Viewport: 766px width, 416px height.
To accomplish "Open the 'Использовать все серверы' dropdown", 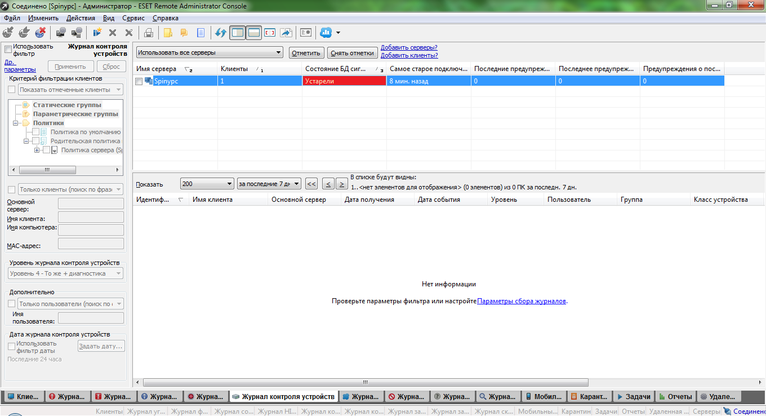I will click(210, 52).
